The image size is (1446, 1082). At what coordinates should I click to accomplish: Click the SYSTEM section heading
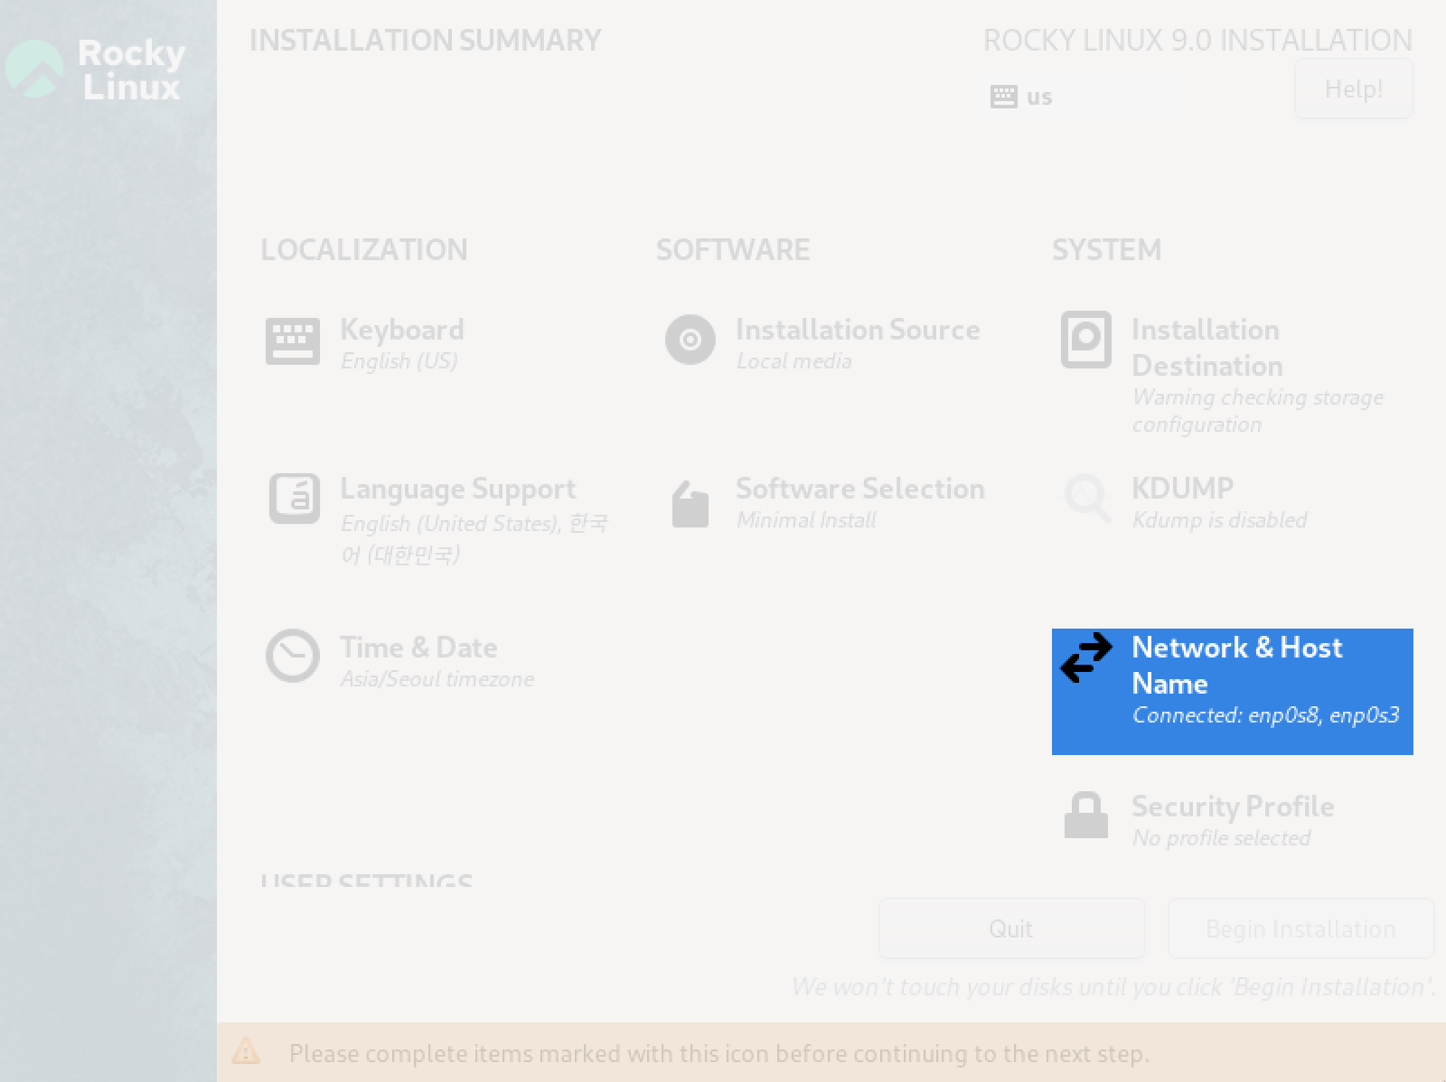1106,250
